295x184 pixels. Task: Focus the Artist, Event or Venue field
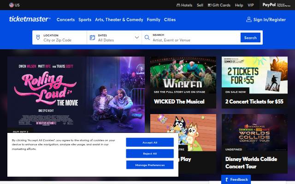pyautogui.click(x=195, y=40)
